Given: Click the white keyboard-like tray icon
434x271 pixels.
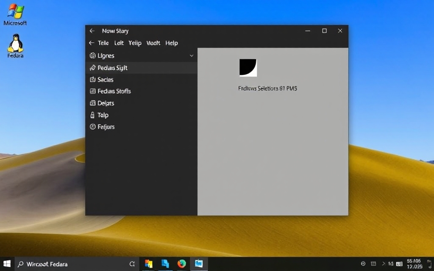Looking at the screenshot, I should pos(399,264).
